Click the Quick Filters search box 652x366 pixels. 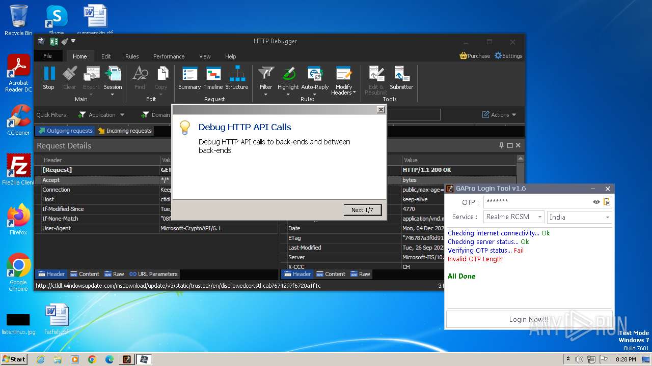click(x=414, y=115)
